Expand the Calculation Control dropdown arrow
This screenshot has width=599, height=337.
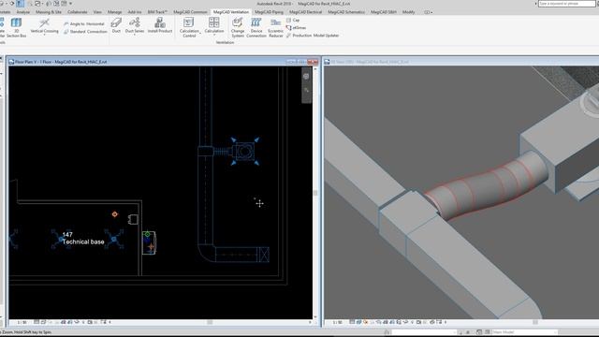200,34
